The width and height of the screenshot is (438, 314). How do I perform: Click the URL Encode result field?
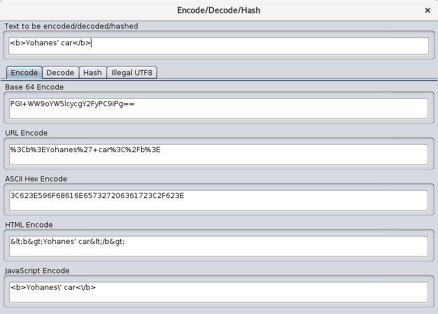tap(219, 154)
